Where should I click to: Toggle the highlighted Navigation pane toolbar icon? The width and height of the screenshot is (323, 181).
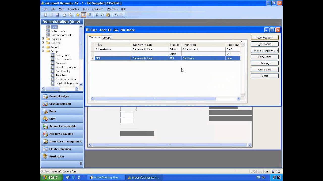point(84,15)
